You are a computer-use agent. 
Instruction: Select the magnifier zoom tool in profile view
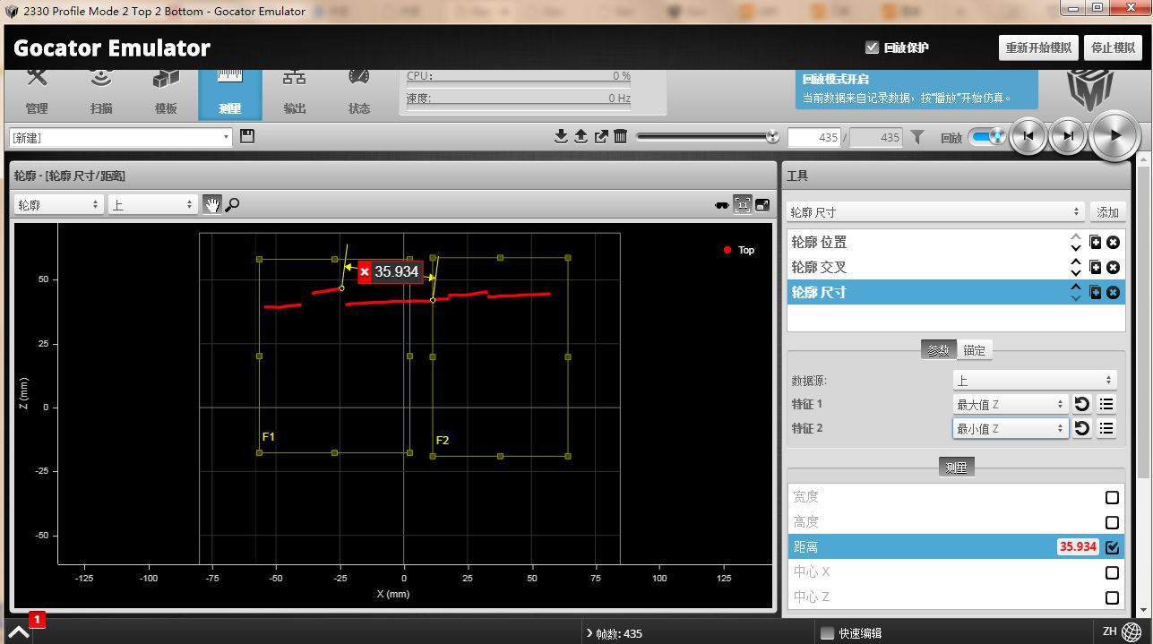point(232,205)
